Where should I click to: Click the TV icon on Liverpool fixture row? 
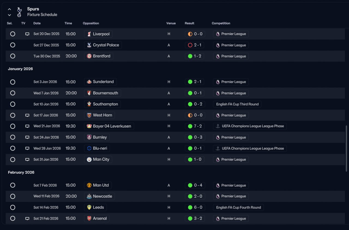click(27, 34)
